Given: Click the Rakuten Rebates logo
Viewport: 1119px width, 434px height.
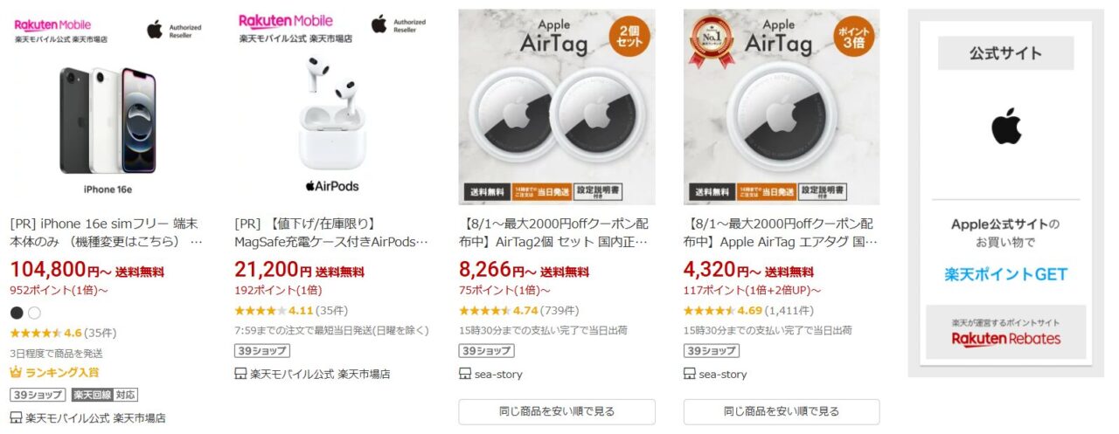Looking at the screenshot, I should (x=1006, y=339).
